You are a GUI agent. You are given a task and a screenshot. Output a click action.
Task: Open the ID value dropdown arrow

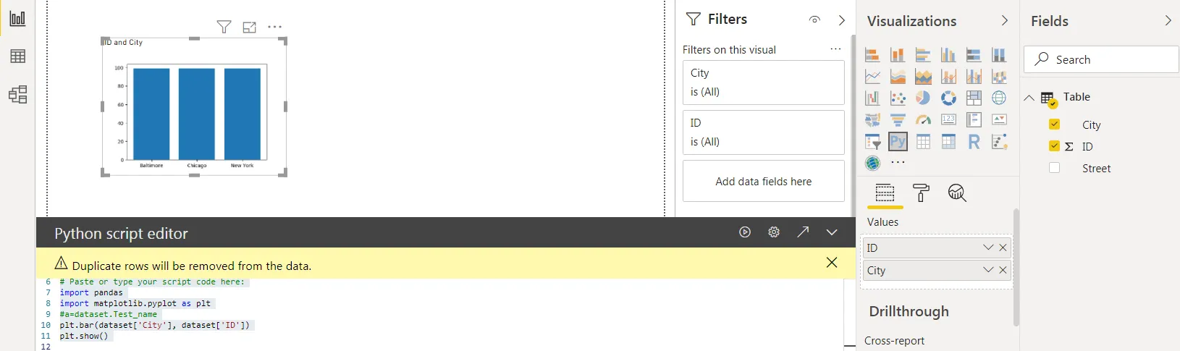(x=988, y=248)
